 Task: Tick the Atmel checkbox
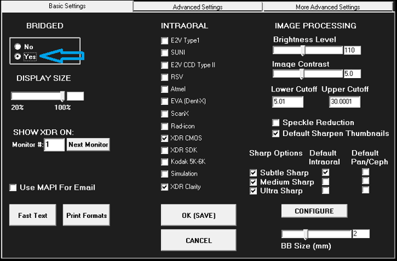pos(164,89)
